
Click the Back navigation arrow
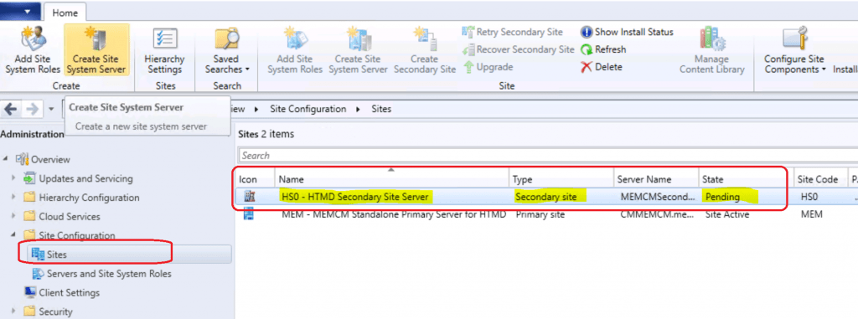11,110
